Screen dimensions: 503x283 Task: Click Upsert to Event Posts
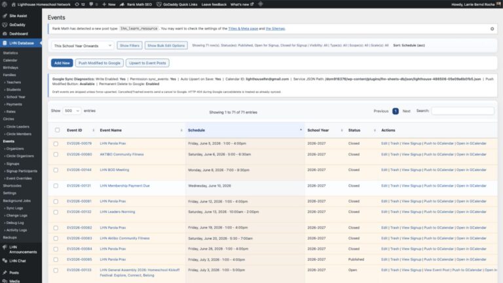coord(147,63)
